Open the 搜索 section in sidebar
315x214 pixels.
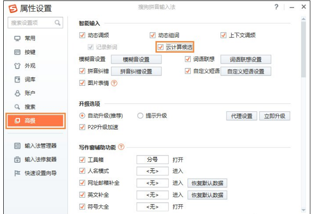click(x=30, y=107)
